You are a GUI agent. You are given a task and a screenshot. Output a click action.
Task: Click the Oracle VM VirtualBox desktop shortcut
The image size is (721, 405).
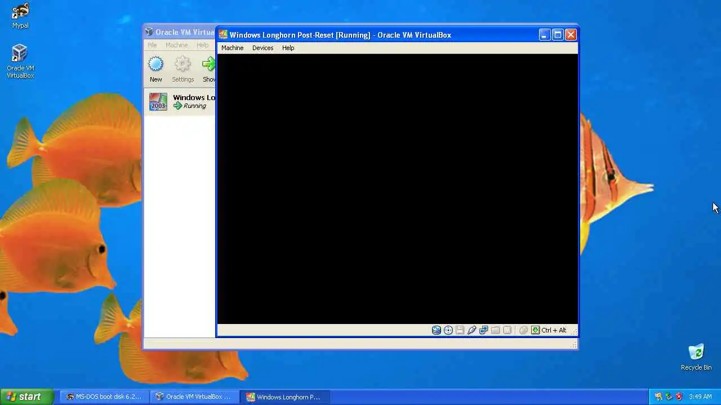point(20,61)
